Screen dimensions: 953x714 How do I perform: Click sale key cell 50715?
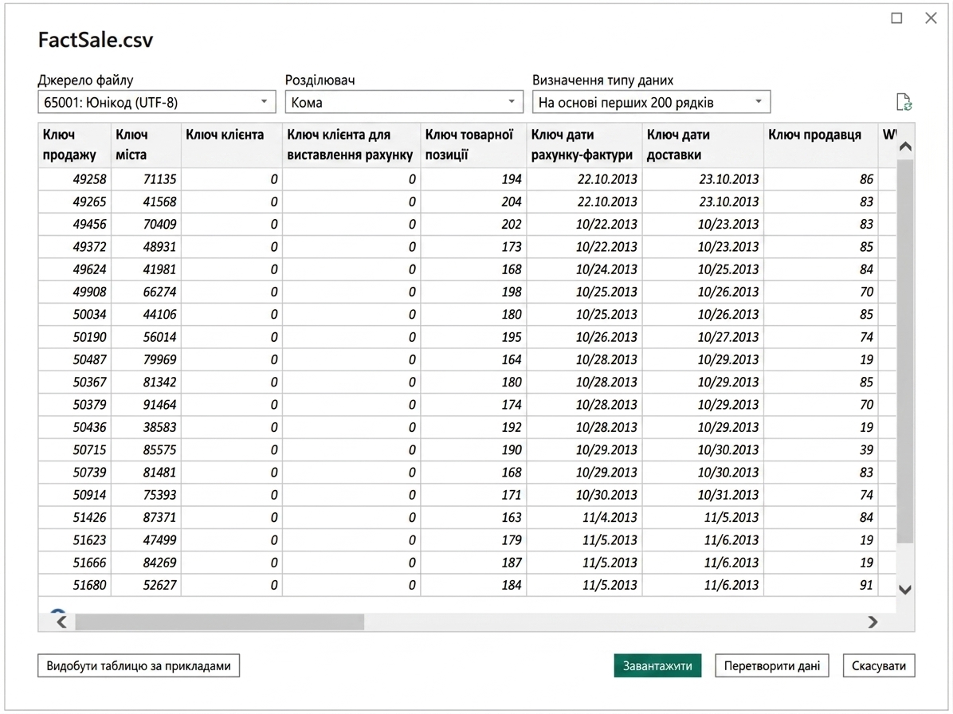[75, 449]
